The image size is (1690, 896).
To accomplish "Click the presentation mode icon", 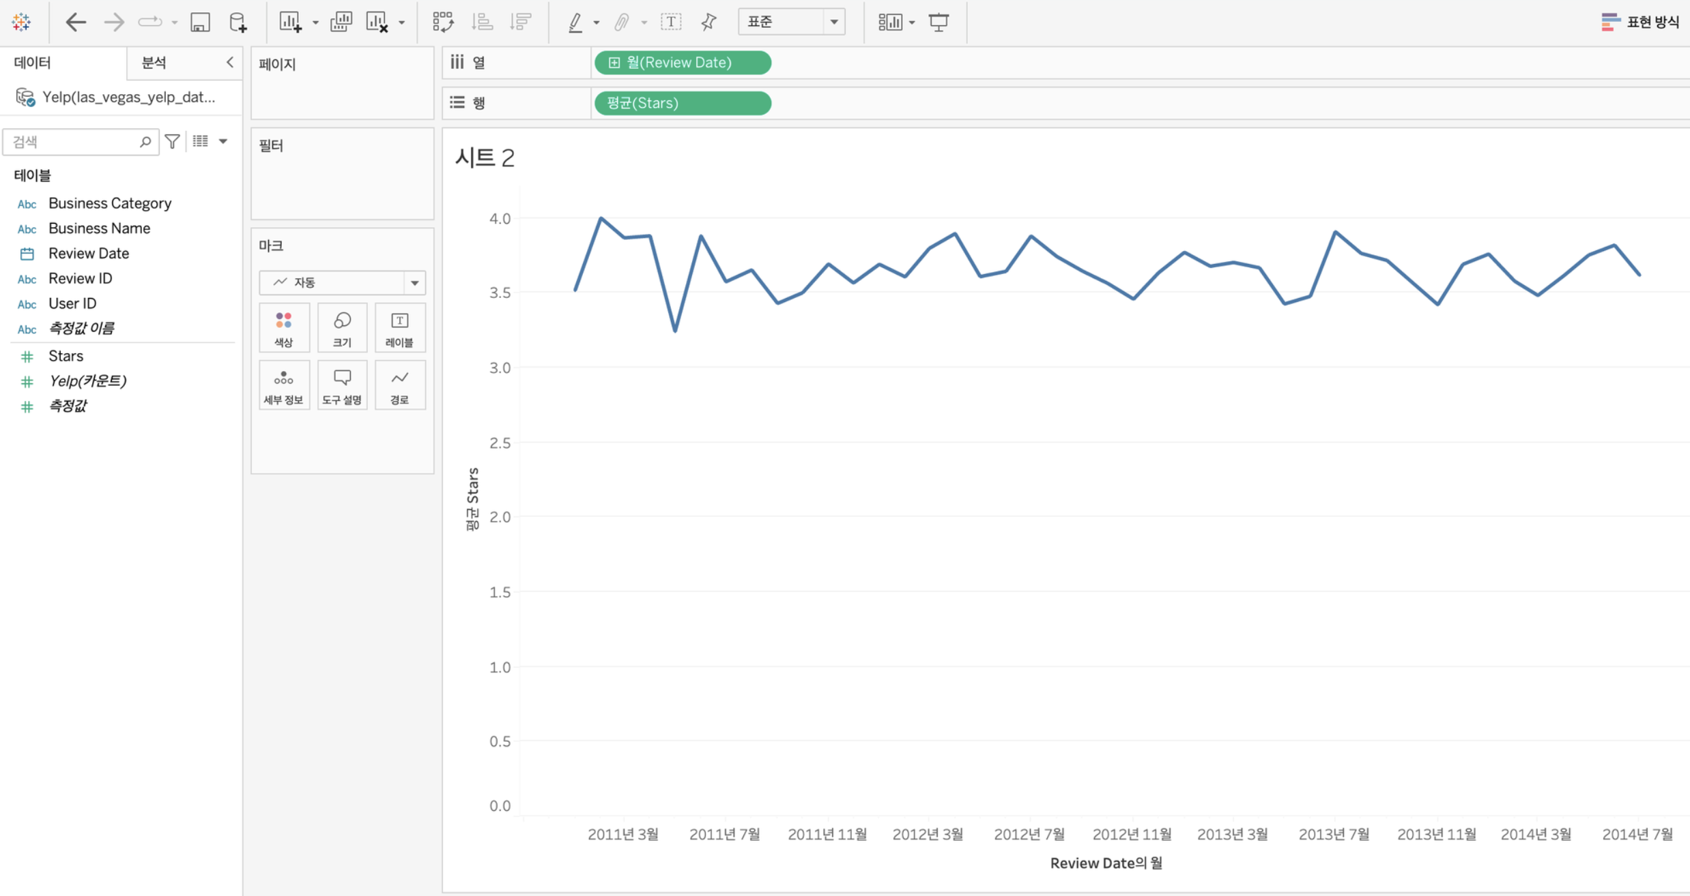I will coord(939,23).
